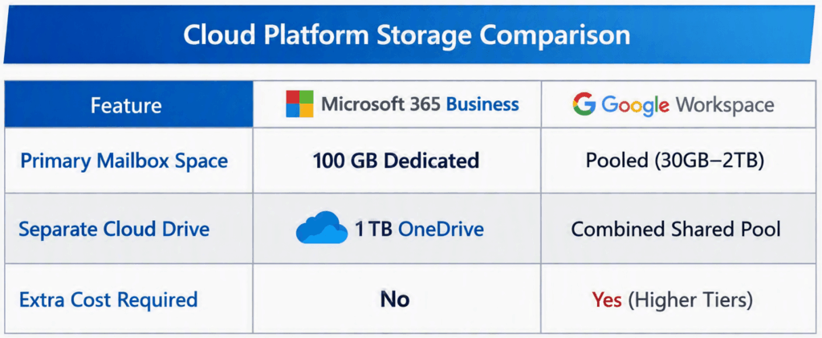Select the Microsoft 365 Business header text
The height and width of the screenshot is (338, 822).
click(420, 104)
